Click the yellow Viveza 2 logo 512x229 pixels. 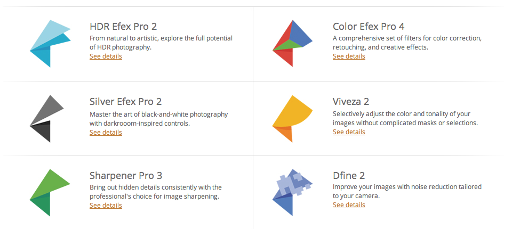[x=292, y=119]
